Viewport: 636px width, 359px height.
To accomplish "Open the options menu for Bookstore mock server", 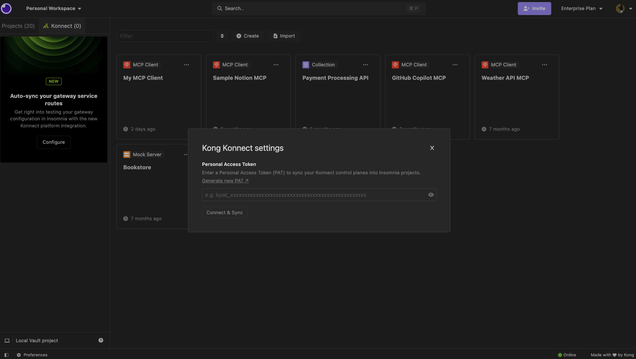I will pos(186,155).
